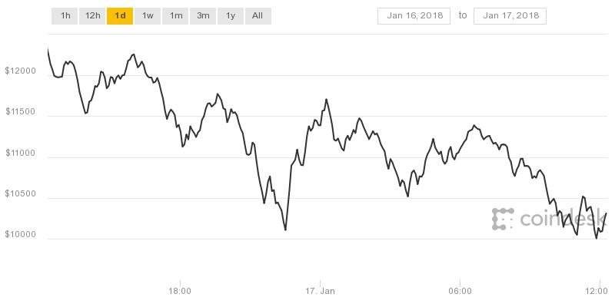Display the 1y price history
Image resolution: width=615 pixels, height=307 pixels.
[230, 15]
